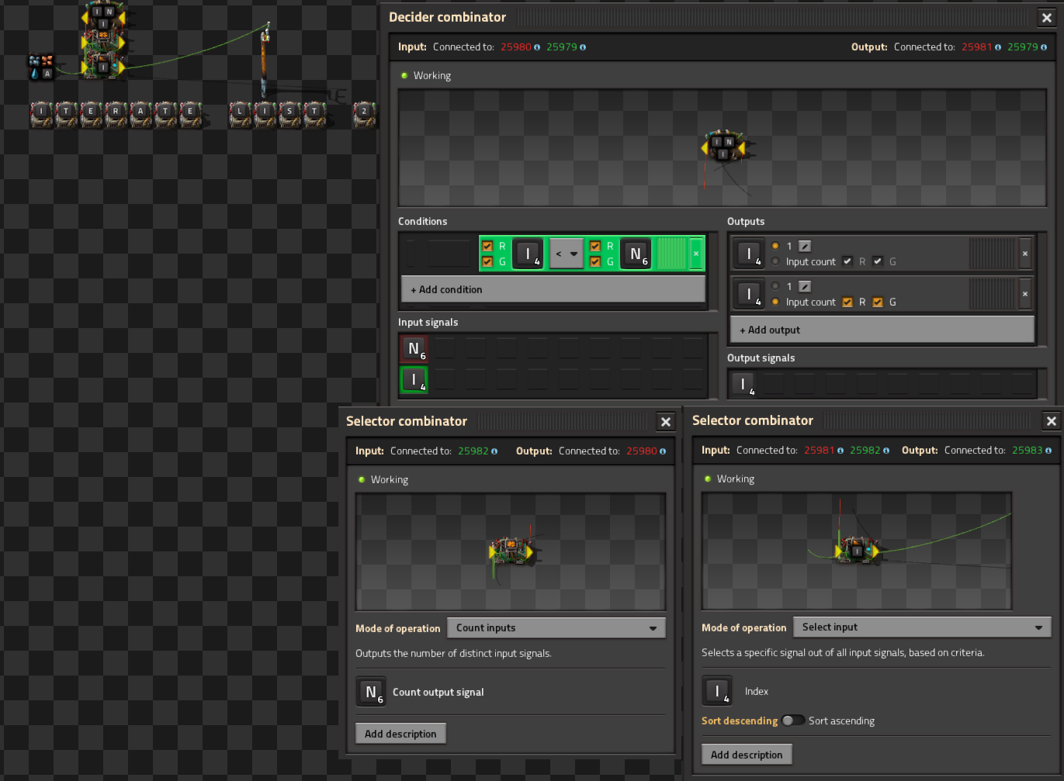Toggle red wire R checkbox for condition's N signal

tap(595, 246)
